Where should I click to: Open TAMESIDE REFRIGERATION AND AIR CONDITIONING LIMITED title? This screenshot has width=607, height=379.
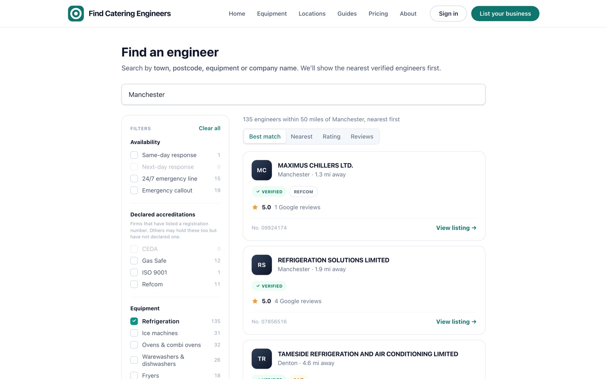tap(368, 354)
